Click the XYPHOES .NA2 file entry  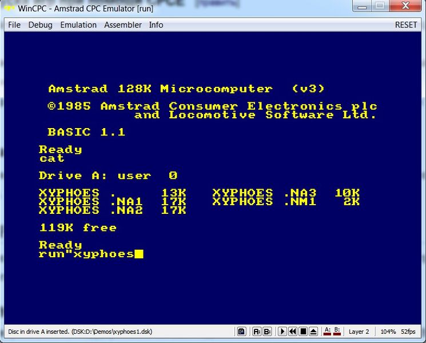click(x=113, y=210)
